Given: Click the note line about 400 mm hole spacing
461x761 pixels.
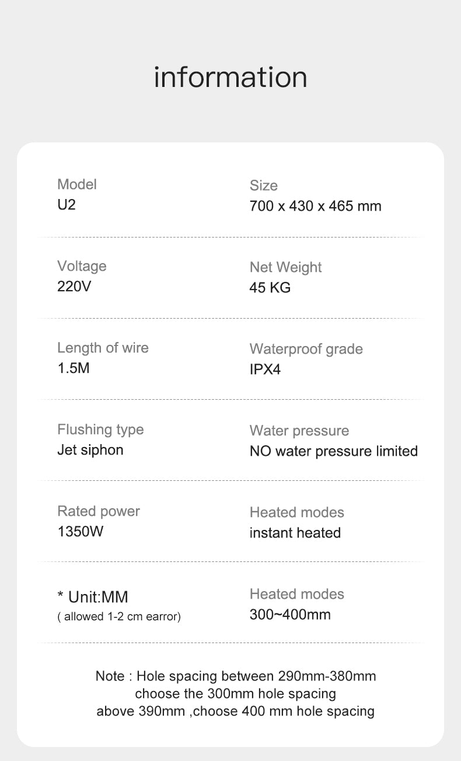Looking at the screenshot, I should coord(235,711).
